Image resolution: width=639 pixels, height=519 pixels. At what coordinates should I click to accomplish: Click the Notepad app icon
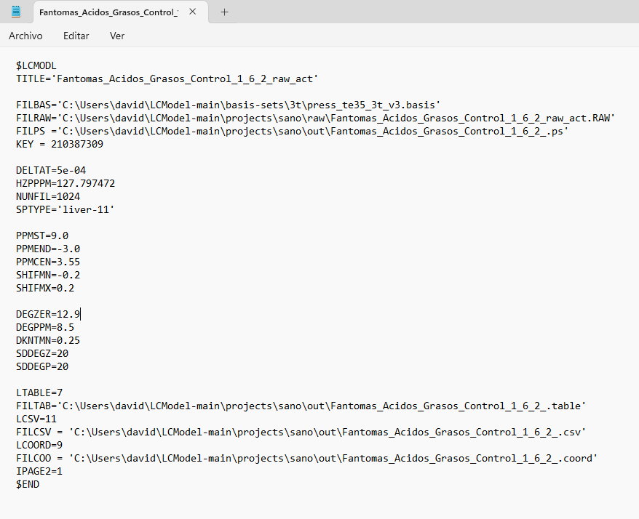coord(16,12)
